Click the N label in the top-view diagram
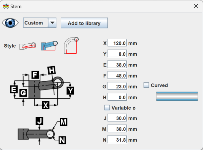 62,140
